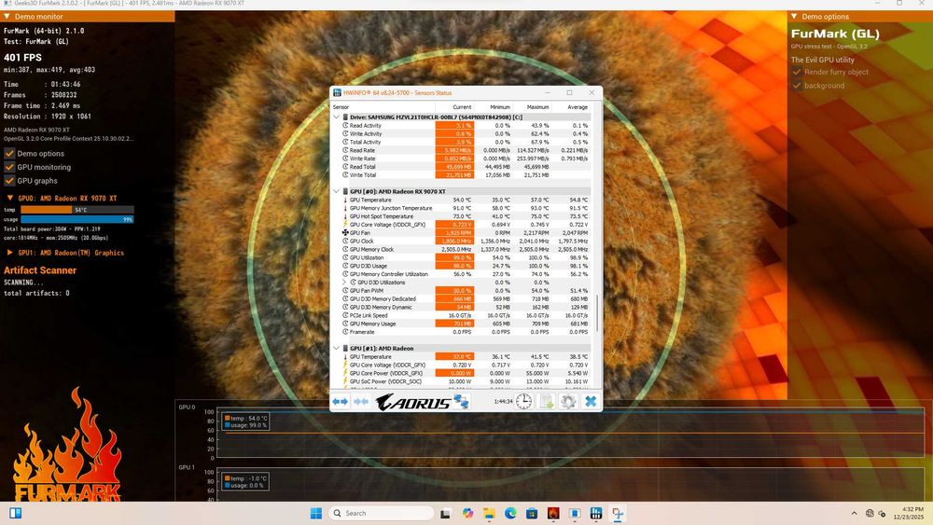
Task: Collapse Demo monitor panel triangle
Action: click(7, 17)
